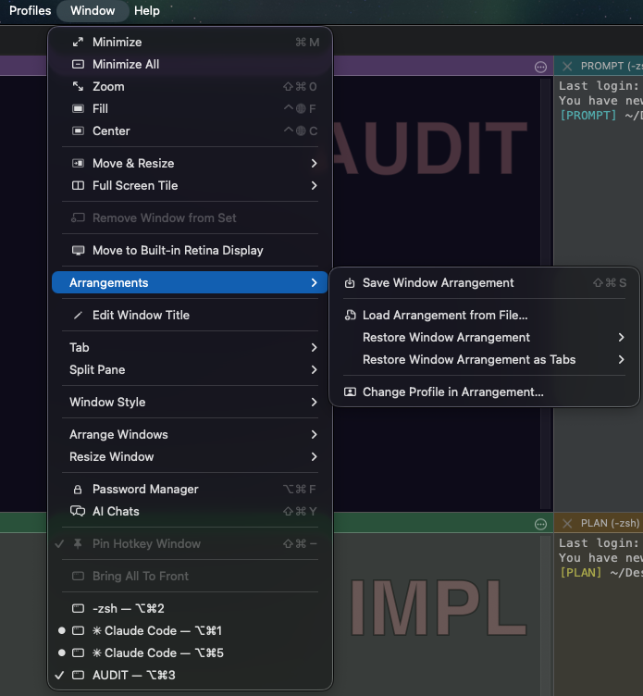Image resolution: width=643 pixels, height=696 pixels.
Task: Choose Move to Built-in Retina Display
Action: pos(190,250)
